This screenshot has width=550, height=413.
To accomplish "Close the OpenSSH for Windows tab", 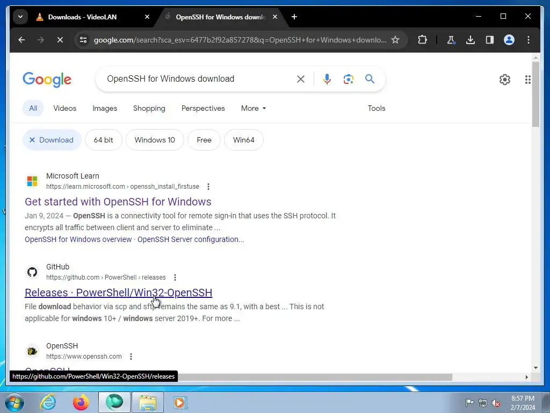I will [275, 17].
